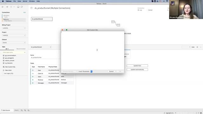Click the sq_Sessions table icon

tap(3, 63)
